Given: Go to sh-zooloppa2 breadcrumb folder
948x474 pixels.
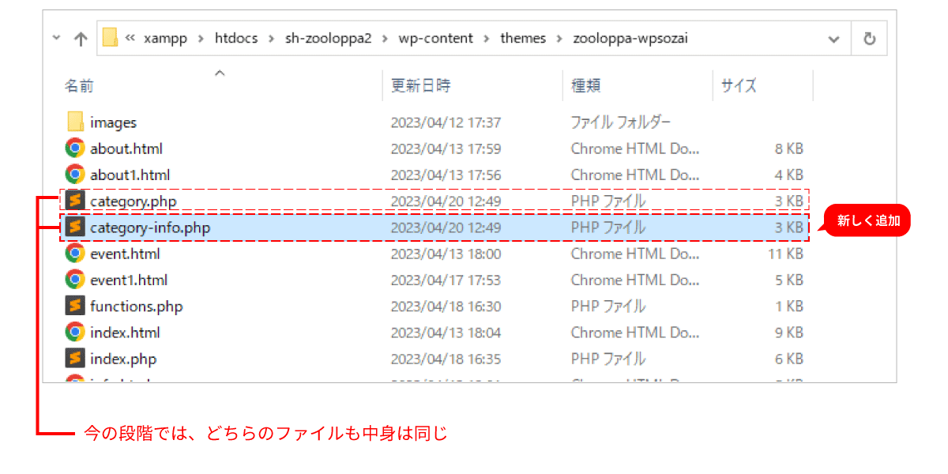Looking at the screenshot, I should coord(328,38).
